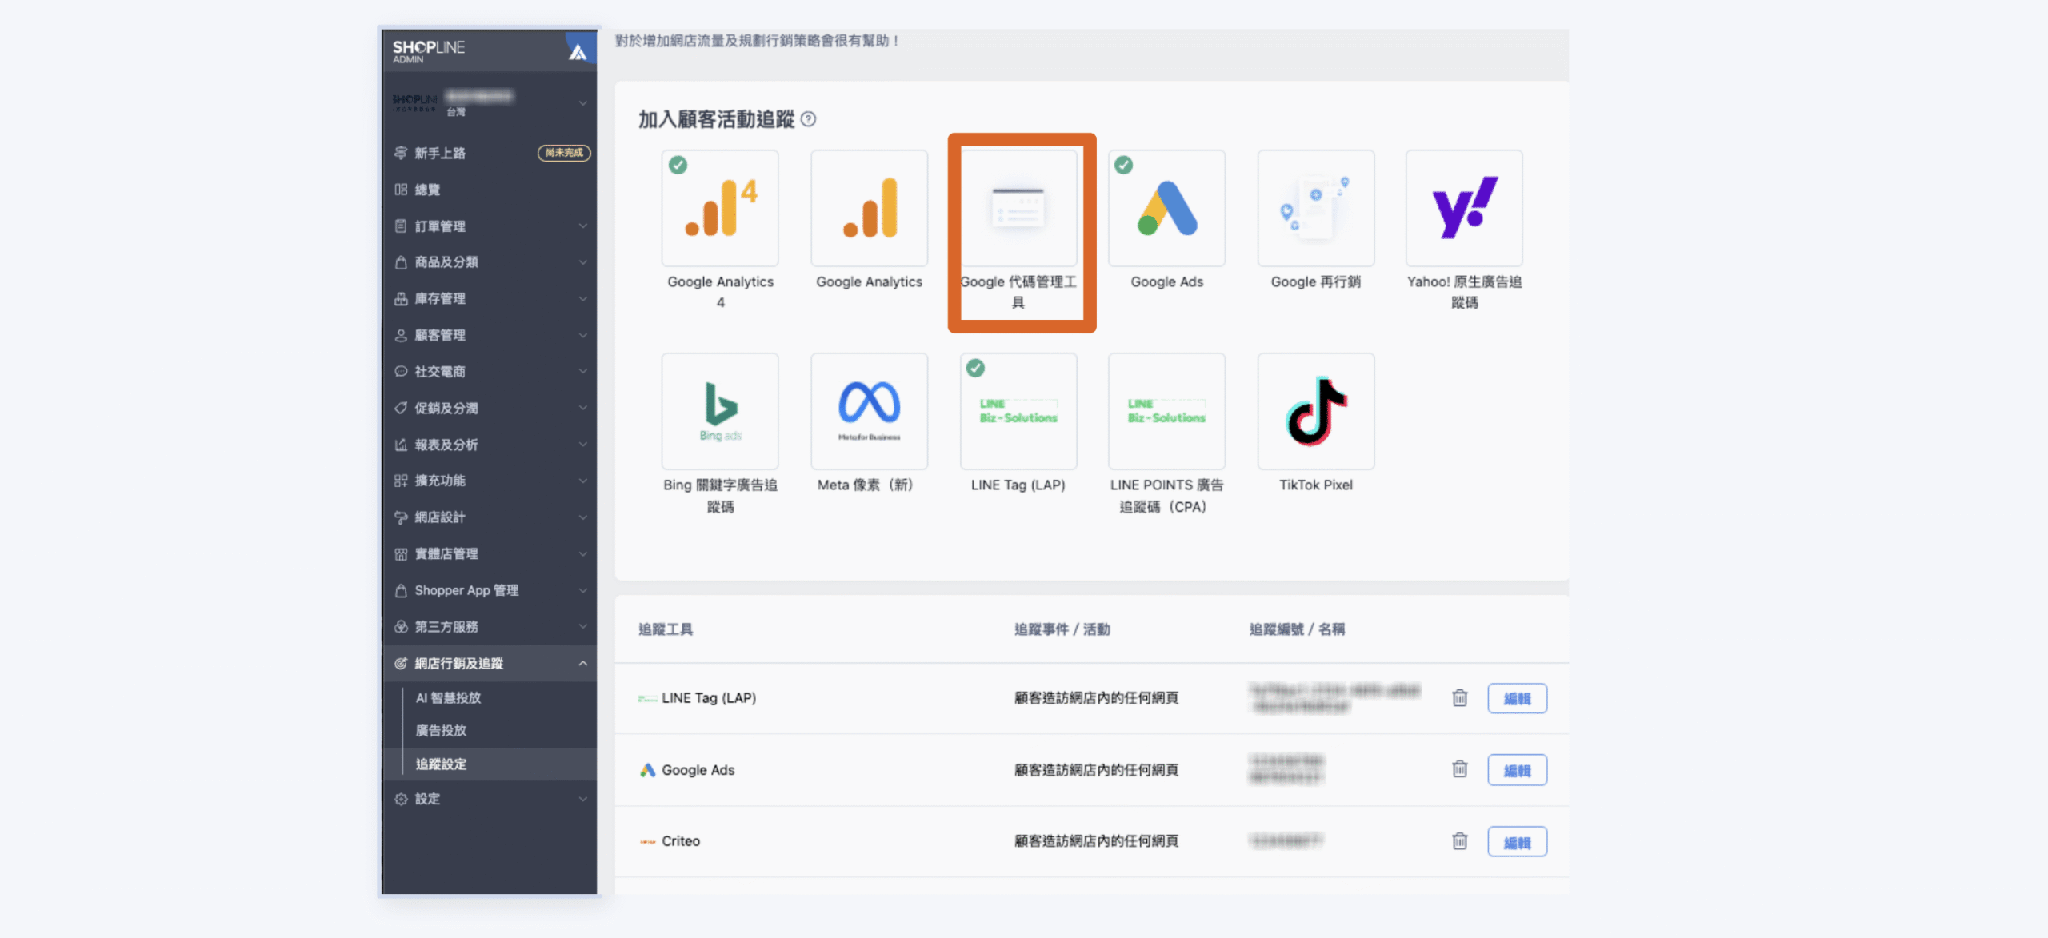Click the Criteo row name

tap(681, 841)
